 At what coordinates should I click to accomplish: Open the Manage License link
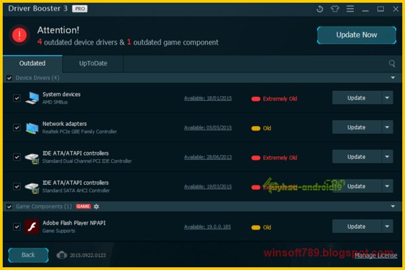(376, 256)
